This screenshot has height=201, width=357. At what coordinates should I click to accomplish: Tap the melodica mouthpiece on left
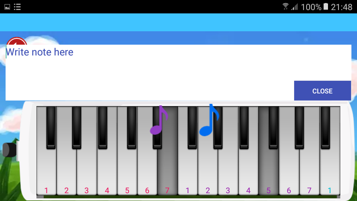pyautogui.click(x=10, y=150)
